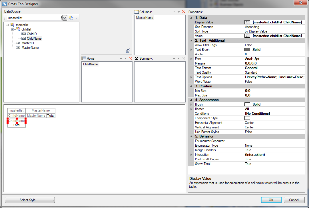The width and height of the screenshot is (309, 208).
Task: Move row item up arrow
Action: pyautogui.click(x=121, y=58)
